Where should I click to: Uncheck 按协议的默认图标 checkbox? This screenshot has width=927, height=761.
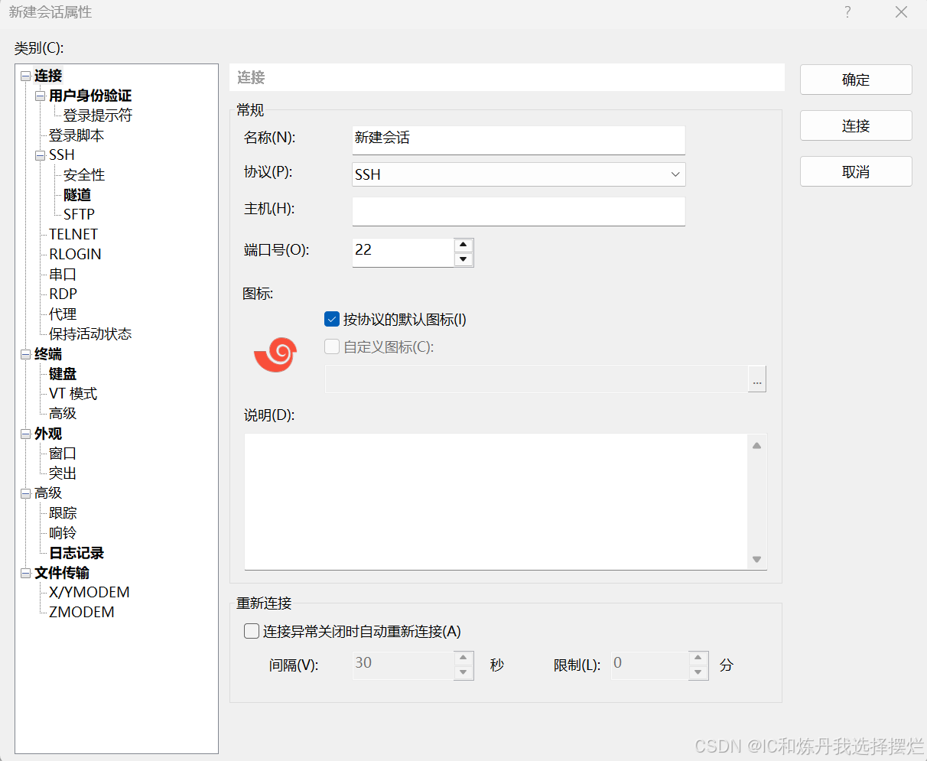coord(332,319)
